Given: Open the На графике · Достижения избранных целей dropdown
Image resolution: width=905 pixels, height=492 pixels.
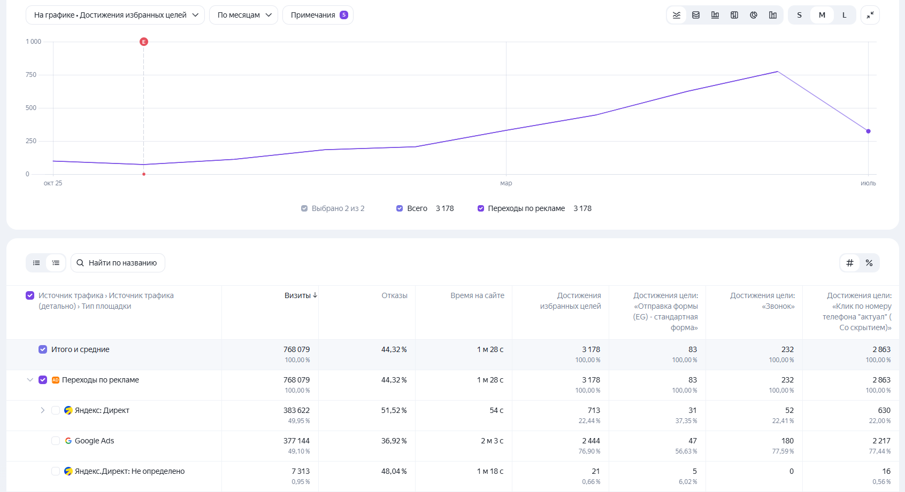Looking at the screenshot, I should click(x=115, y=15).
